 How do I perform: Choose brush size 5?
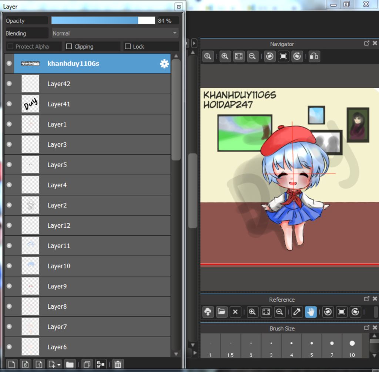(x=312, y=346)
